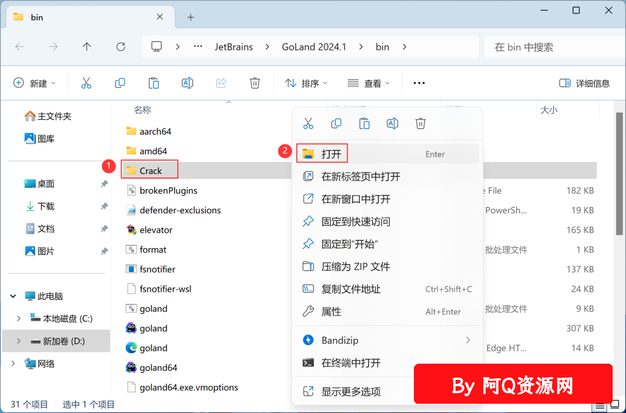This screenshot has height=413, width=626.
Task: Open the 新建 dropdown
Action: 34,83
